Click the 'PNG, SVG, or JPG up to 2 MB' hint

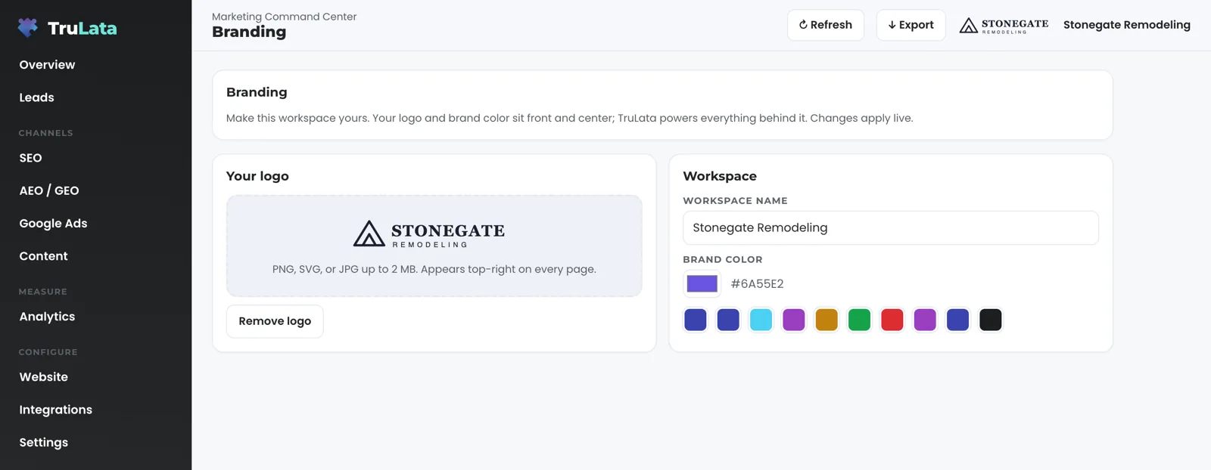[434, 269]
